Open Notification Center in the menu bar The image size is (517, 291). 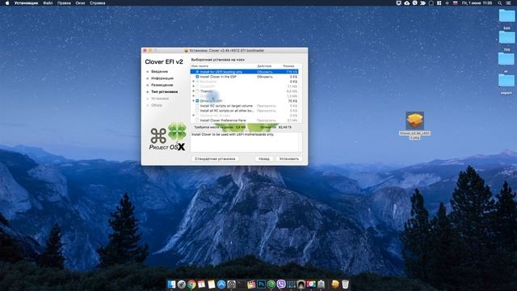(x=508, y=3)
